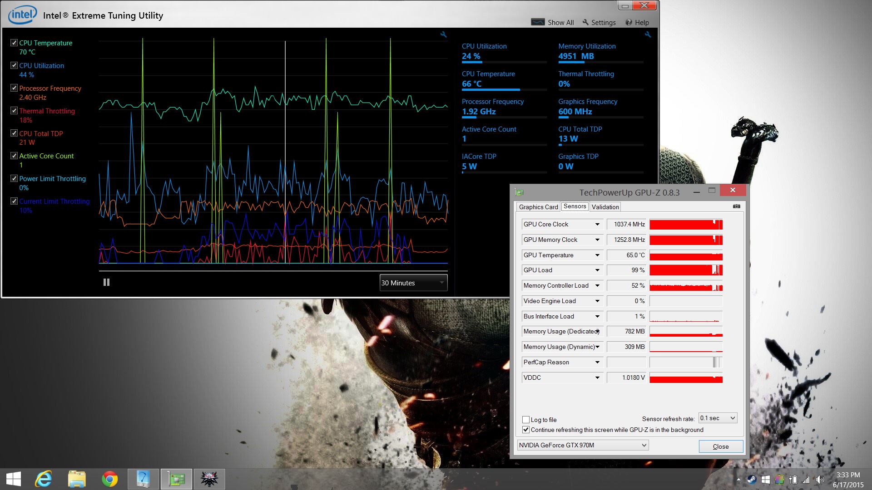The height and width of the screenshot is (490, 872).
Task: Uncheck CPU Utilization graph checkbox
Action: point(14,65)
